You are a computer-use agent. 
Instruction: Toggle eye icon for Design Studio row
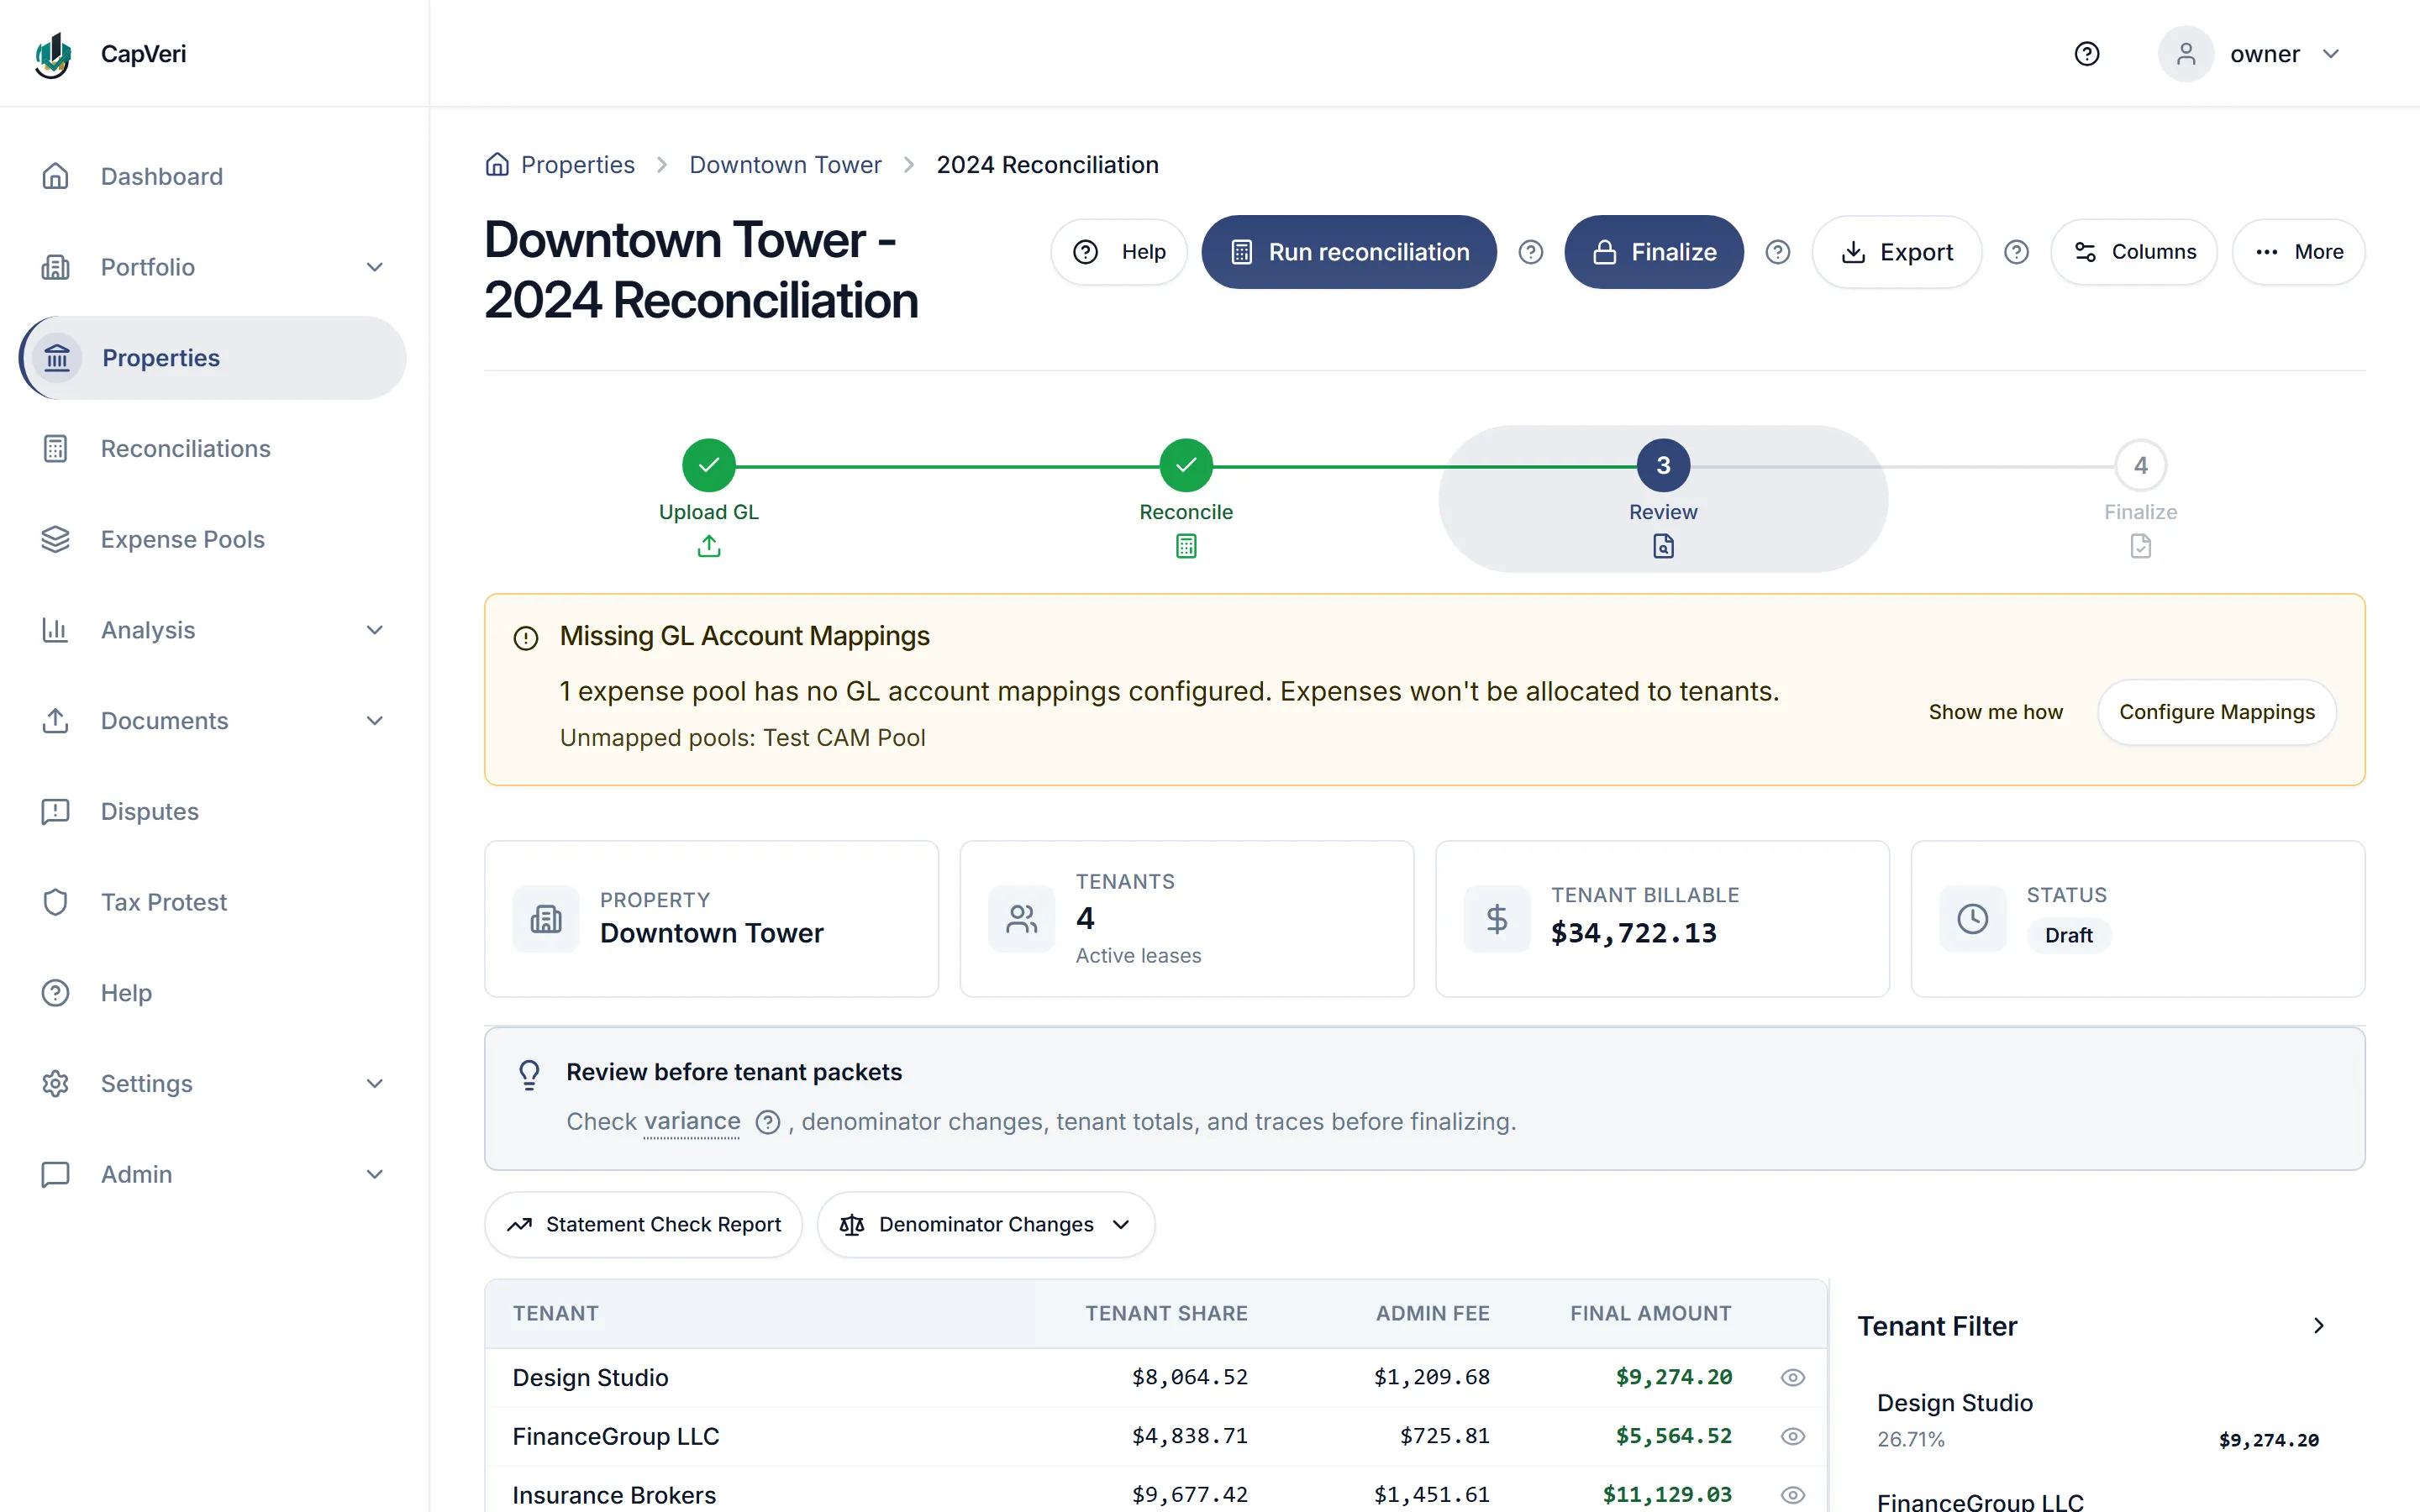point(1792,1377)
